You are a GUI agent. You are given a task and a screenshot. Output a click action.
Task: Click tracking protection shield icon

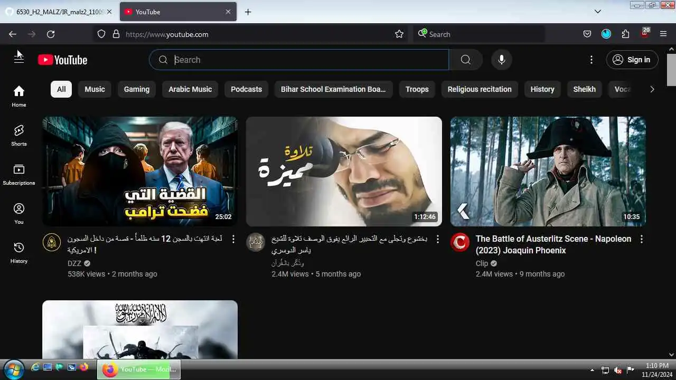(x=102, y=34)
